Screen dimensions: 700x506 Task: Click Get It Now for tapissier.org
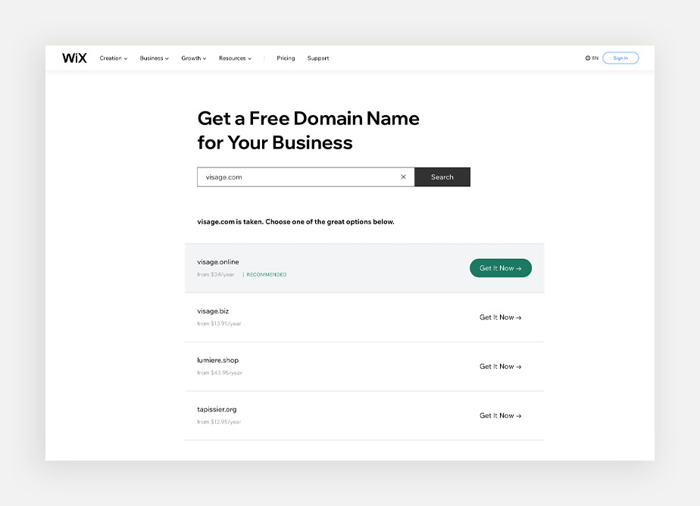click(501, 415)
